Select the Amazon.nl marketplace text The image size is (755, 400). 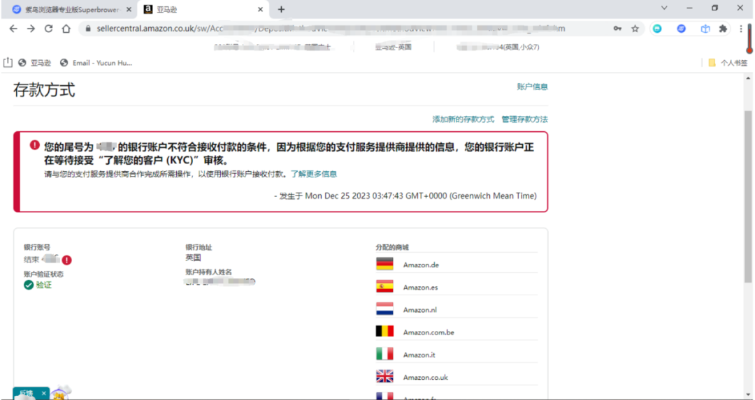coord(420,310)
